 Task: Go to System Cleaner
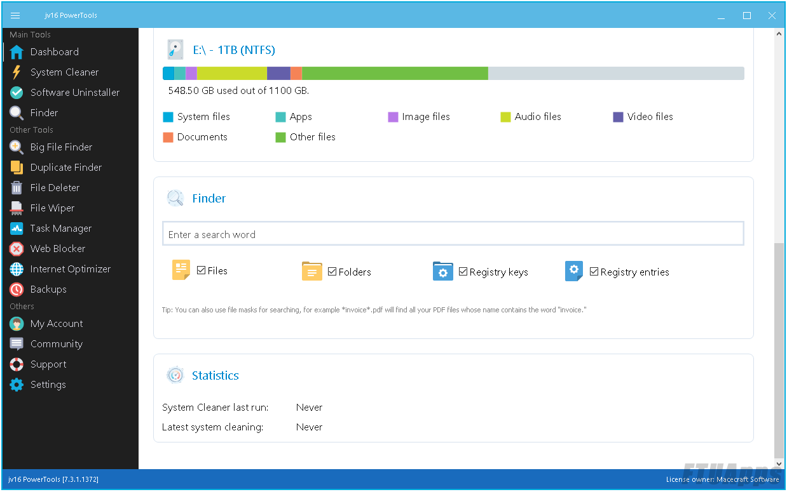pos(65,72)
